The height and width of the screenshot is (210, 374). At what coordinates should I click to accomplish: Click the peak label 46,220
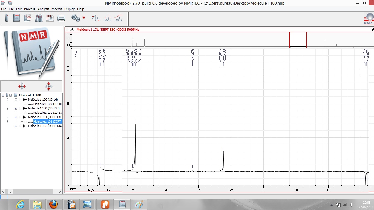click(100, 54)
